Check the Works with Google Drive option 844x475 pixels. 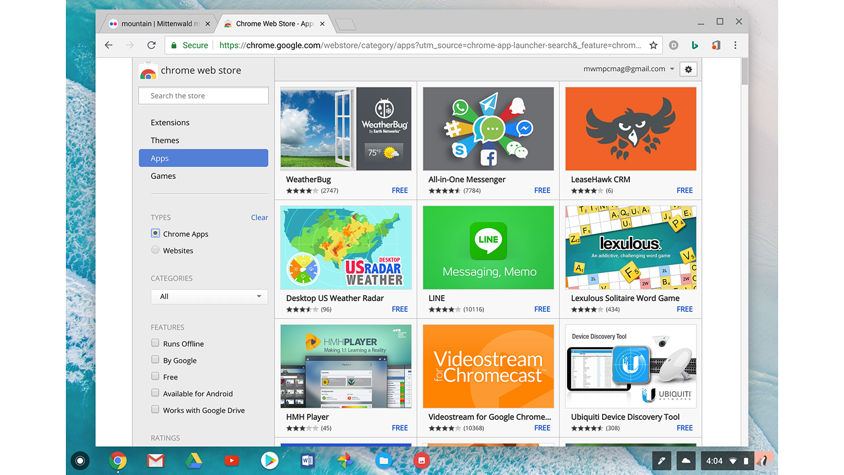(155, 409)
